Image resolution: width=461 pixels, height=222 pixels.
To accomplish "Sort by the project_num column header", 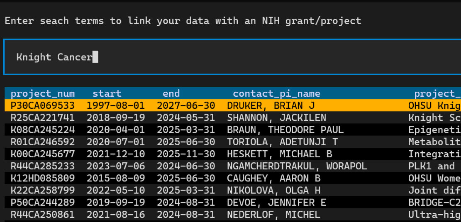I will (x=43, y=94).
